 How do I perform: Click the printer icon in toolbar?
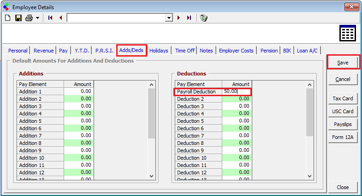[x=29, y=18]
